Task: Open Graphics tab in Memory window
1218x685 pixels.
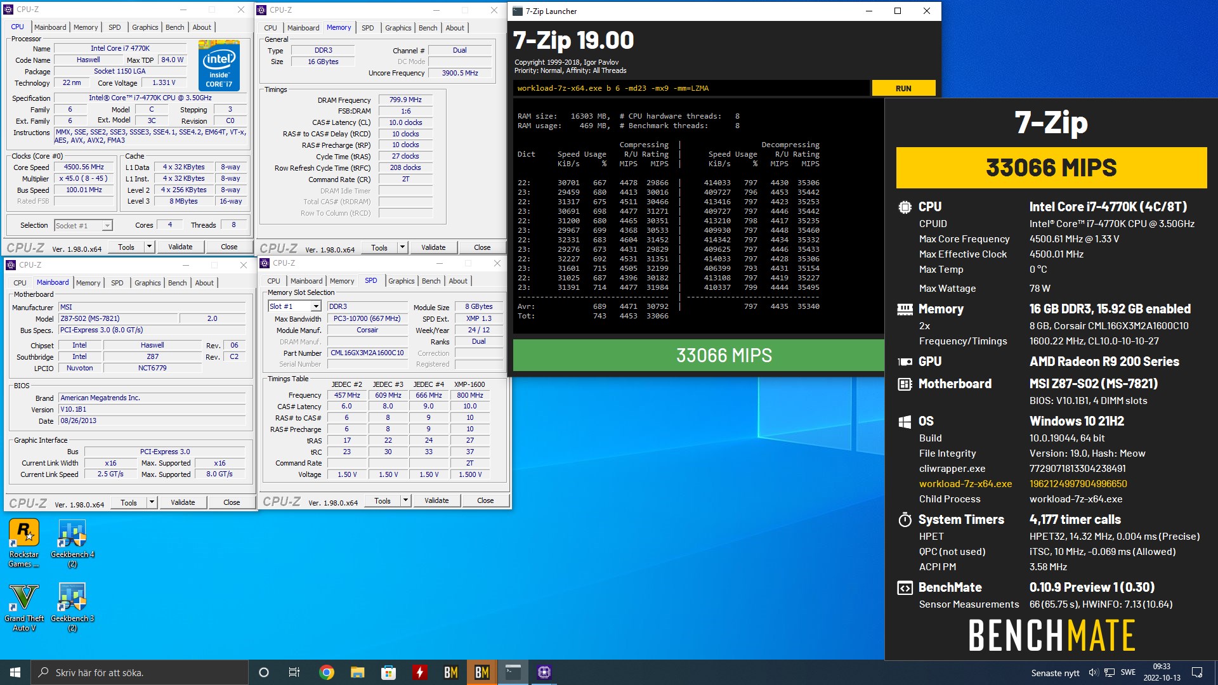Action: 398,28
